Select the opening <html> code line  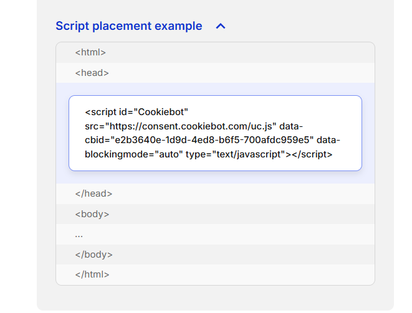tap(90, 52)
